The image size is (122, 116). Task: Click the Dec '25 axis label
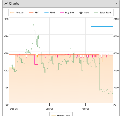click(14, 109)
